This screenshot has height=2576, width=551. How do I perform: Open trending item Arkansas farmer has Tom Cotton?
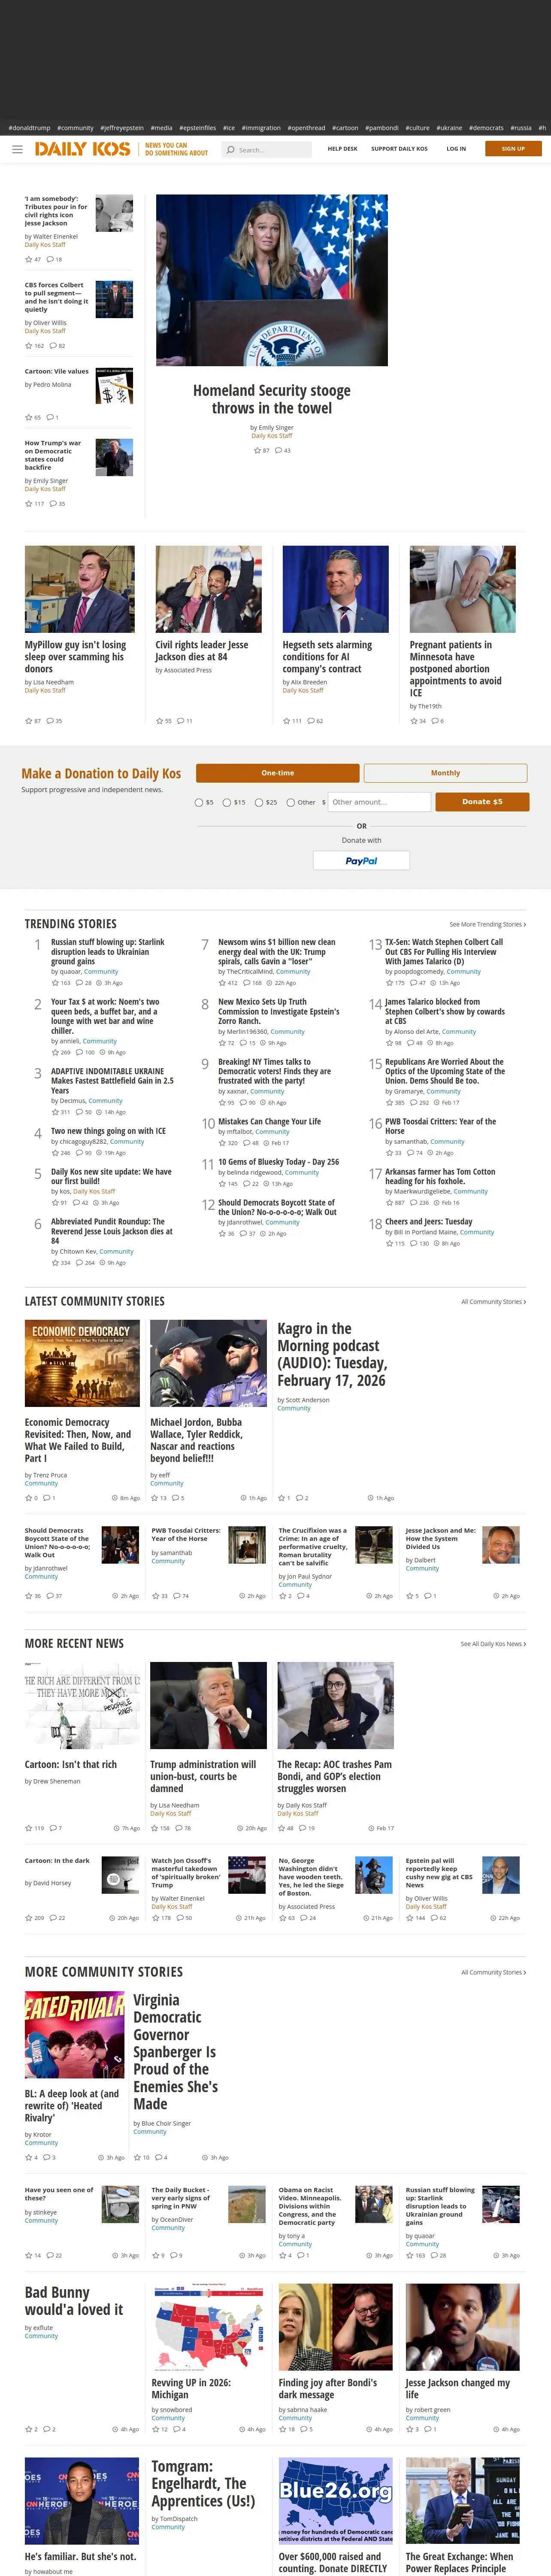tap(440, 1176)
